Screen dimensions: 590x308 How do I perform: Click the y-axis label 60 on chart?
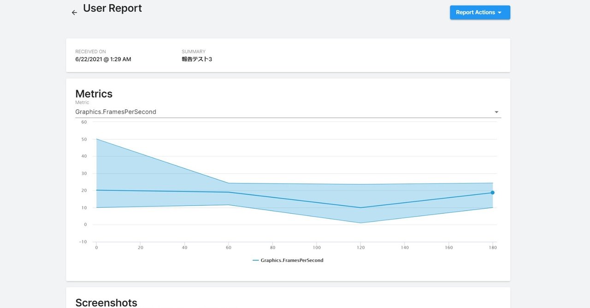pos(83,122)
